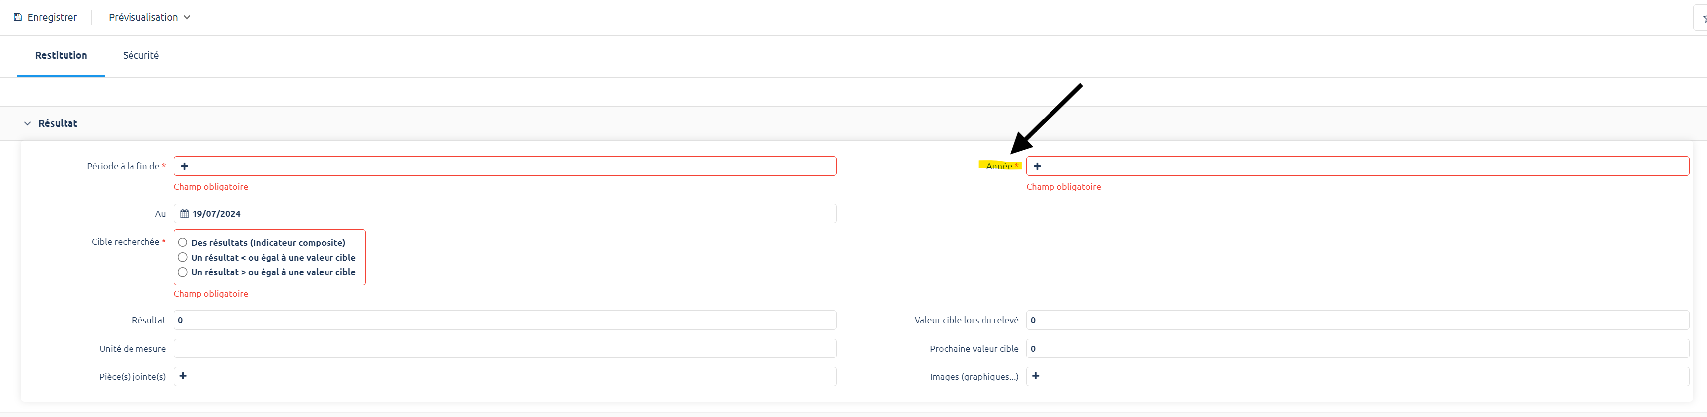Click plus icon in Images (graphiques...) field
The height and width of the screenshot is (417, 1707).
pos(1036,376)
